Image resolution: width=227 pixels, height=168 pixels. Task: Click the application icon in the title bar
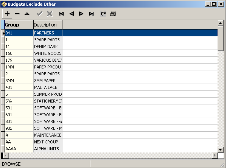(x=4, y=4)
